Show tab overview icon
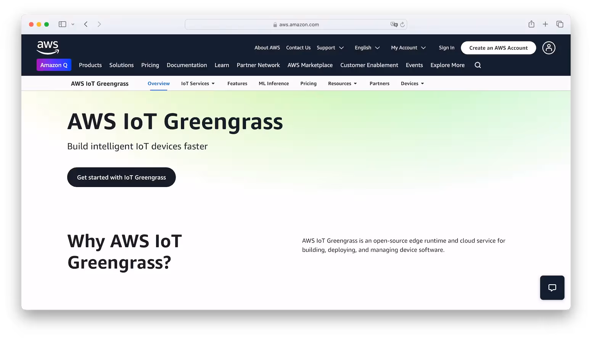 560,24
